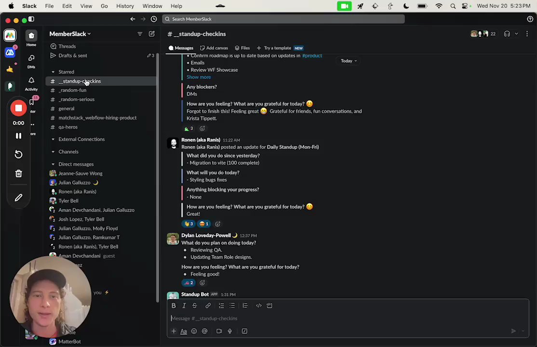This screenshot has height=347, width=537.
Task: Open the Today date dropdown
Action: tap(349, 61)
